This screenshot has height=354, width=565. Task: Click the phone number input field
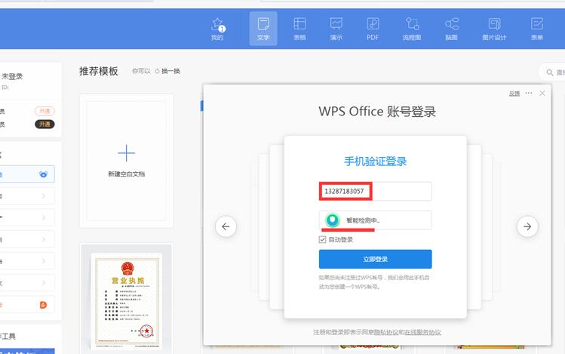click(375, 191)
